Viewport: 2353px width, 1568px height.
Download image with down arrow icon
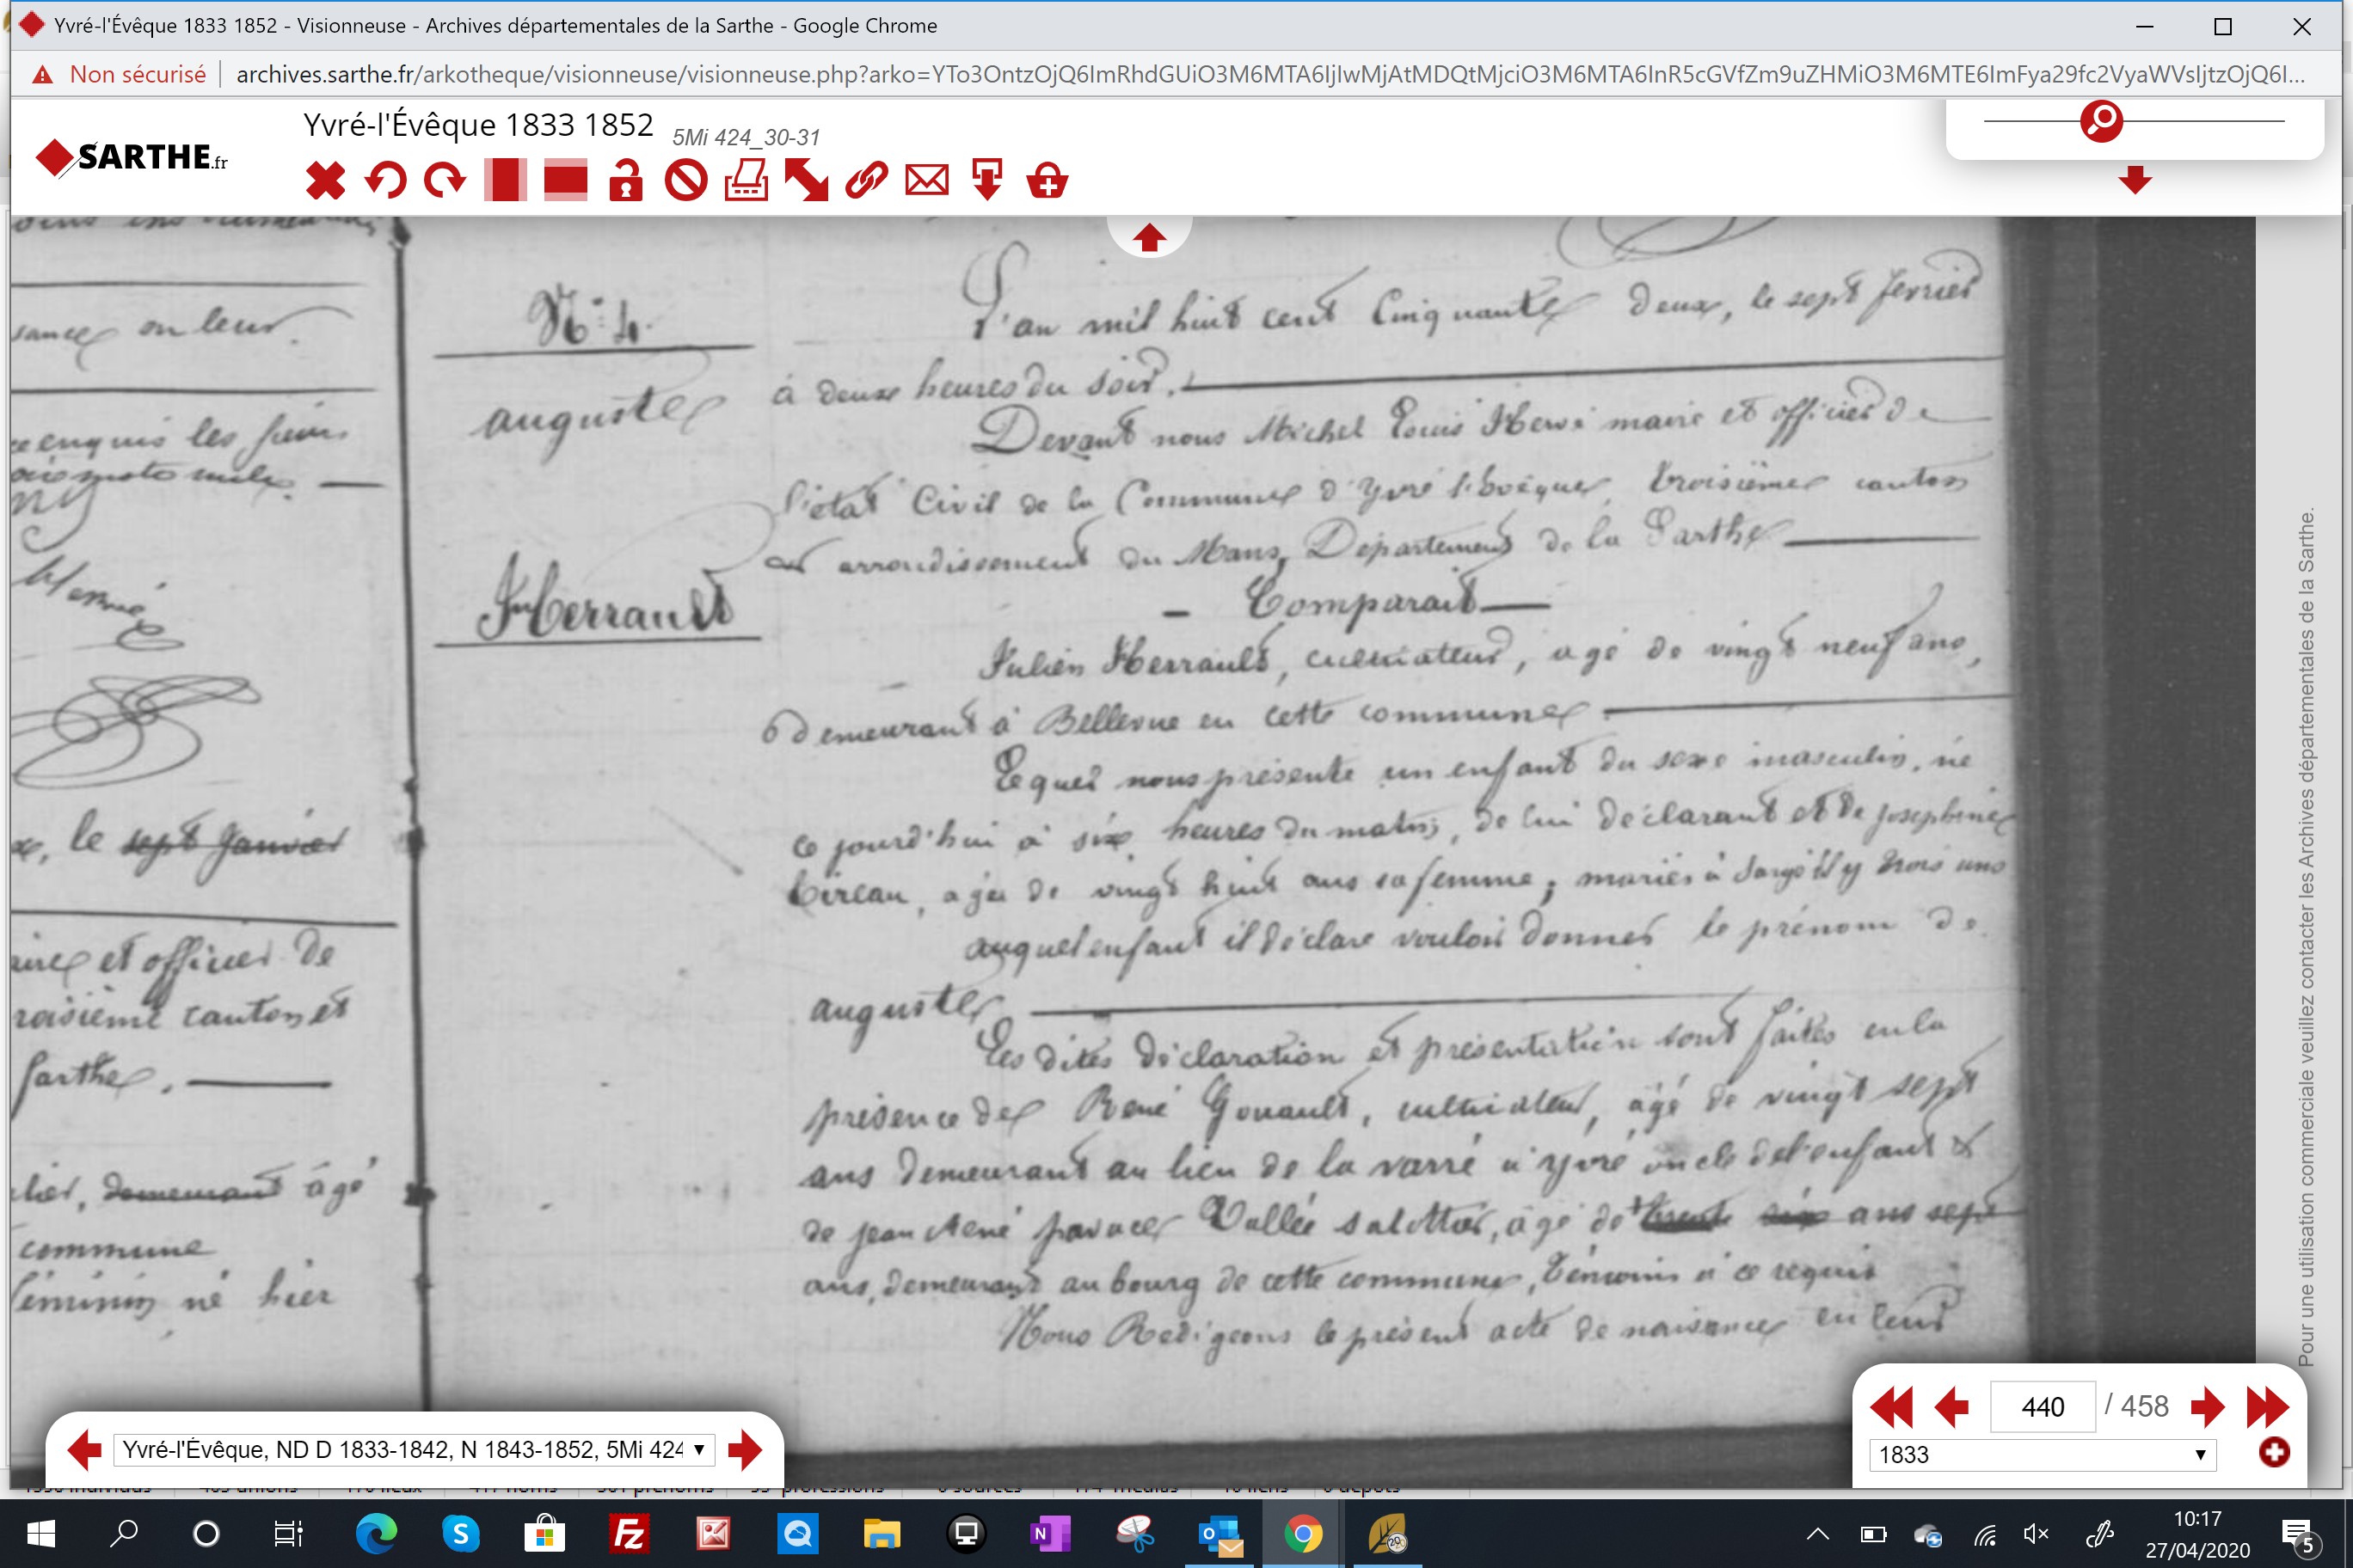click(987, 181)
